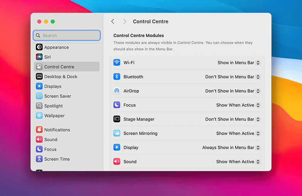
Task: Click the red close window button
Action: [39, 22]
